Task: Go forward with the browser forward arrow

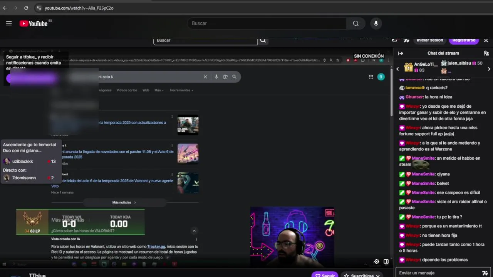Action: pyautogui.click(x=15, y=8)
